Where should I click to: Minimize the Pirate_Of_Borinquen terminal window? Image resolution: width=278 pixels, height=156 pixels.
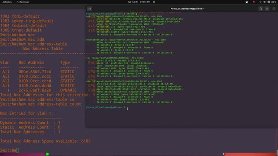274,9
